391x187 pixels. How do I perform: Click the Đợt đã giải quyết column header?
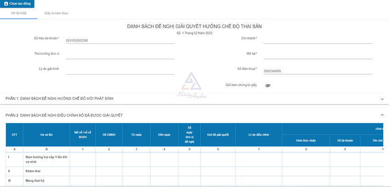(218, 134)
